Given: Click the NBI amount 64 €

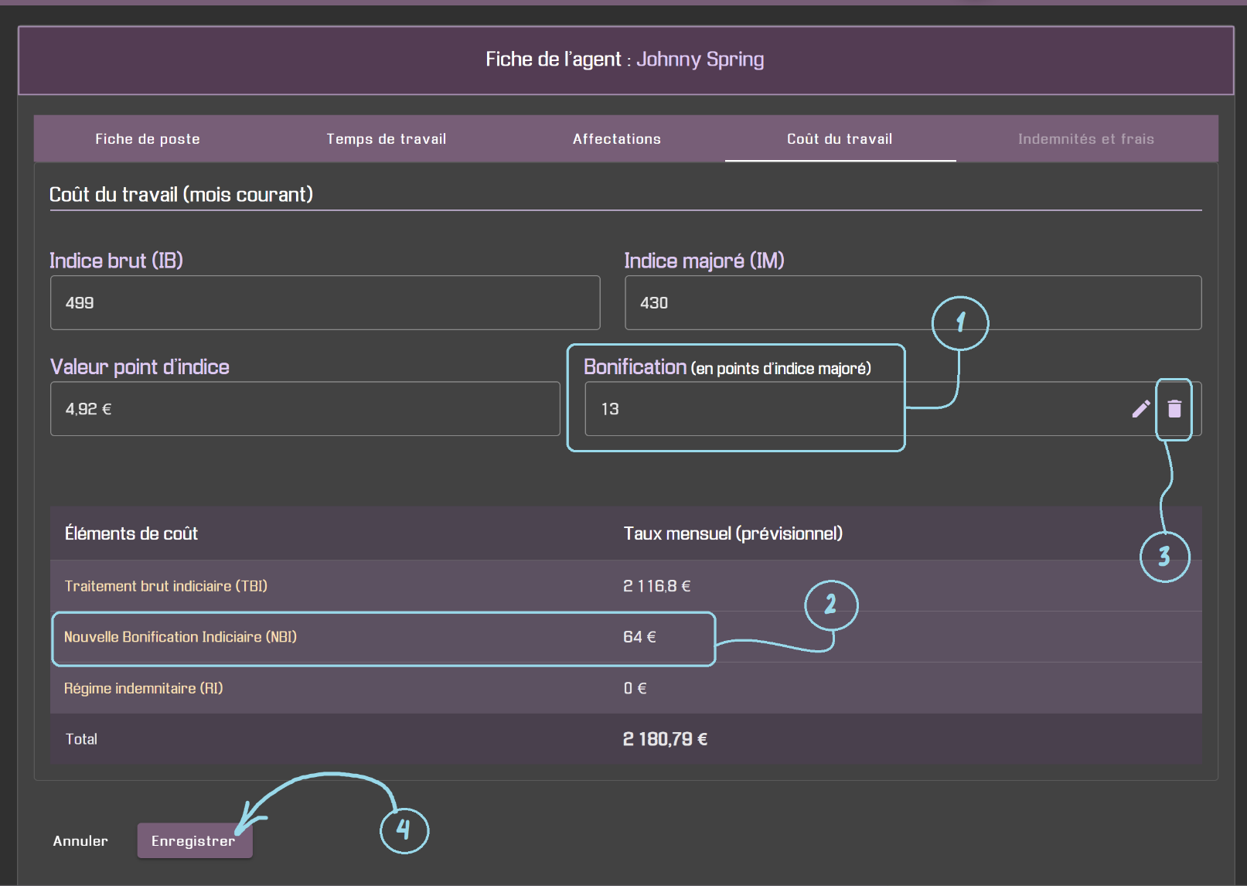Looking at the screenshot, I should [639, 637].
